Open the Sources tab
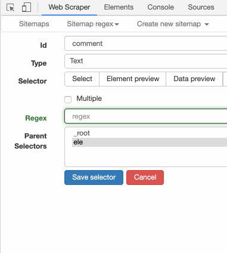The image size is (227, 253). pos(201,7)
